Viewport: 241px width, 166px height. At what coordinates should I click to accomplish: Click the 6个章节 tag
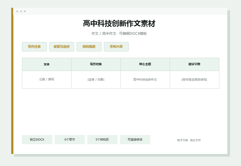pos(70,139)
